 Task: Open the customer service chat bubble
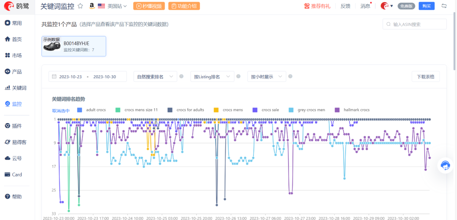click(x=445, y=165)
